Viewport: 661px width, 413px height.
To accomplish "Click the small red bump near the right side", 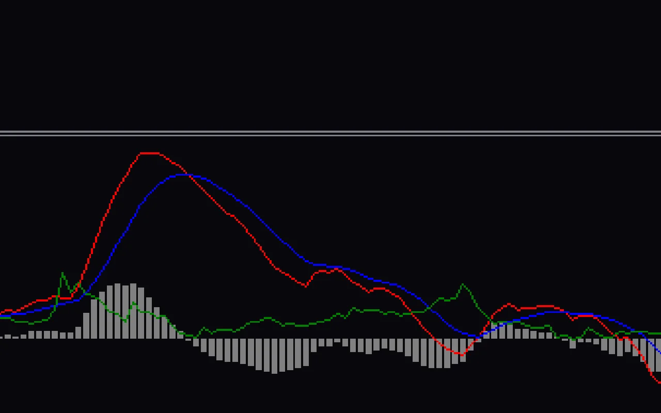I will [x=509, y=305].
